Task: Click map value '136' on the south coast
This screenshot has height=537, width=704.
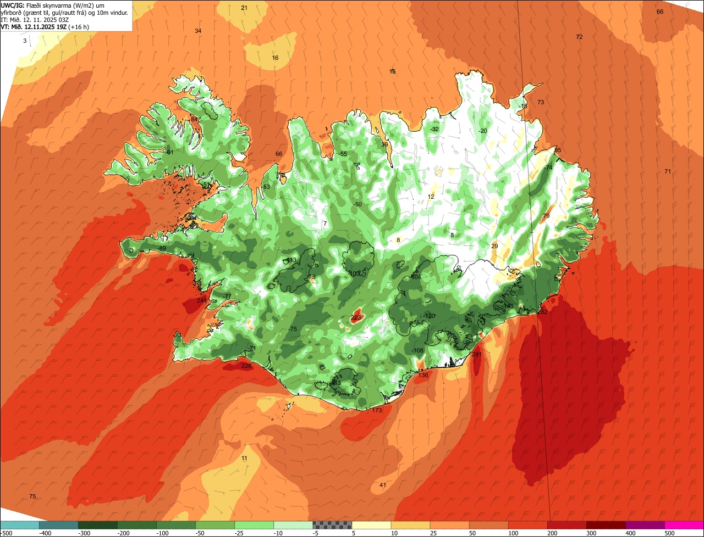Action: (x=423, y=375)
